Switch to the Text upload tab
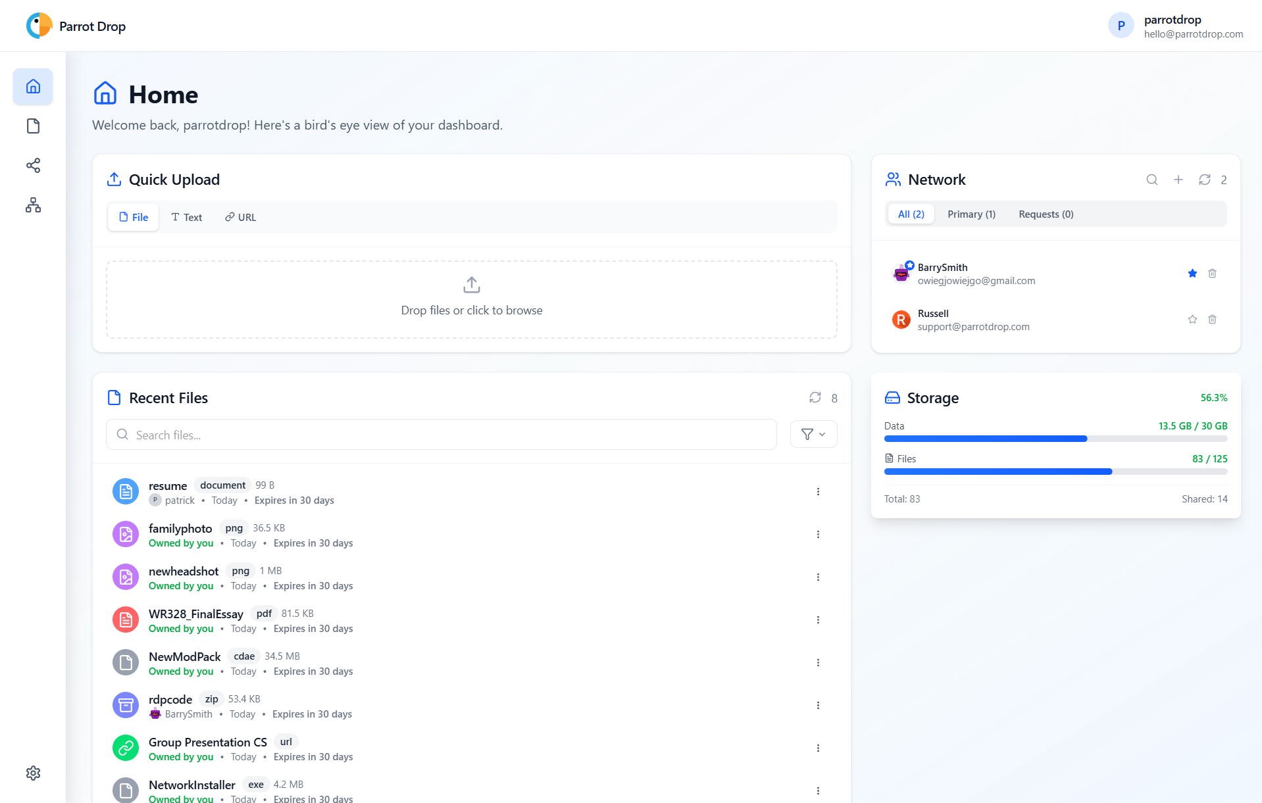1262x803 pixels. (x=186, y=217)
